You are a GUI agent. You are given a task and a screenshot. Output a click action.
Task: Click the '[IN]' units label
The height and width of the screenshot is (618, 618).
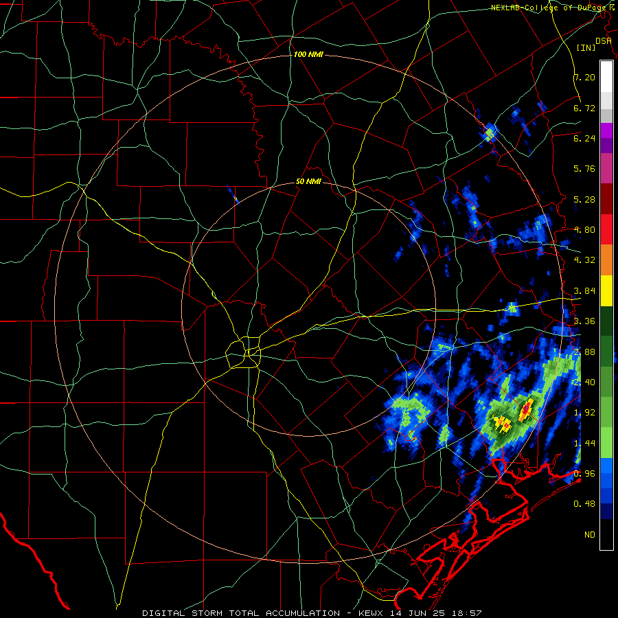click(586, 47)
